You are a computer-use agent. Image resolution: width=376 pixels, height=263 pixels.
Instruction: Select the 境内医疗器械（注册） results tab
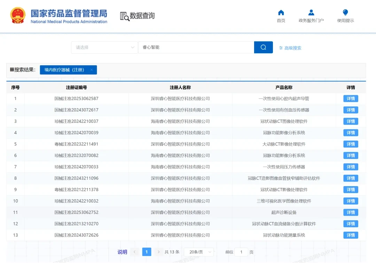tap(64, 70)
